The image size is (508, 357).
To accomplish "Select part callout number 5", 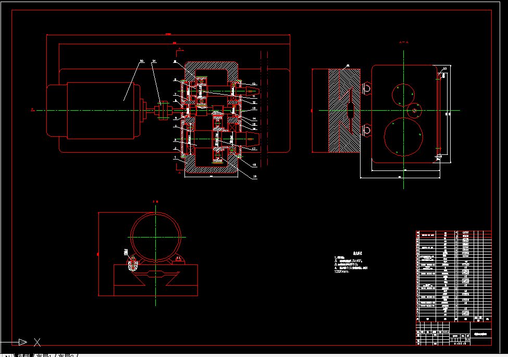I will click(x=176, y=118).
